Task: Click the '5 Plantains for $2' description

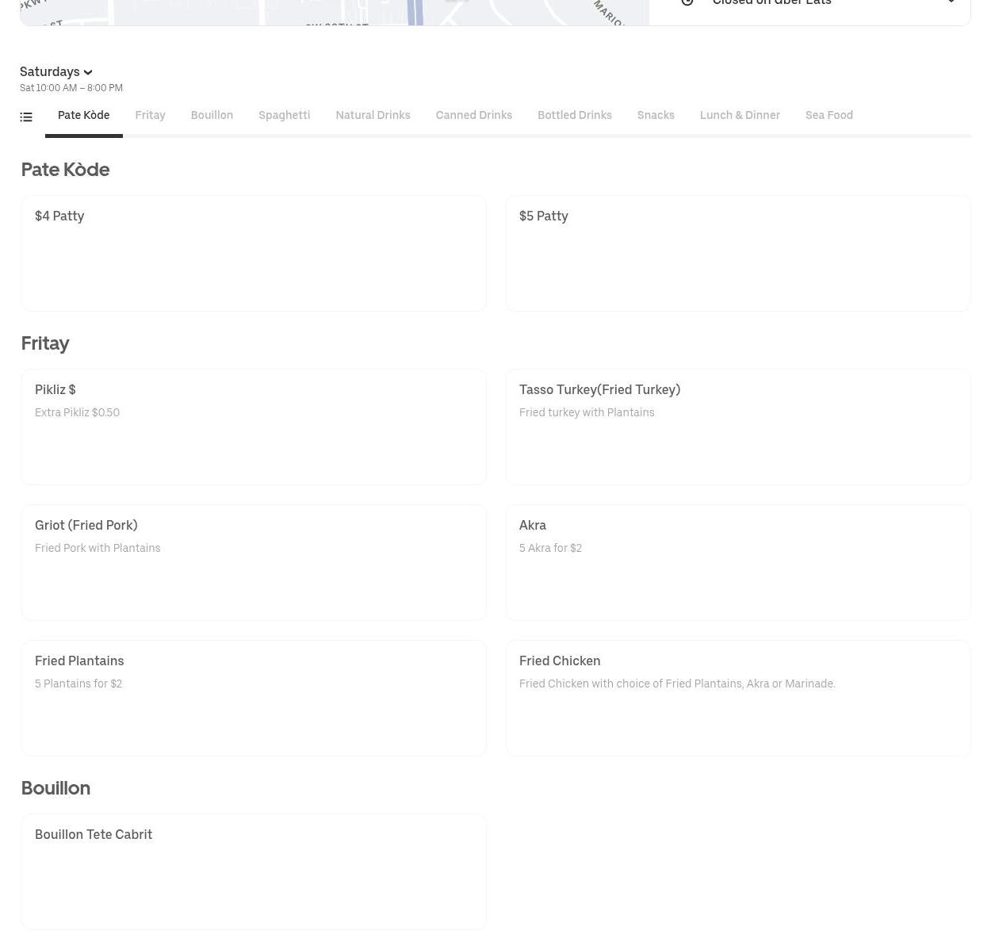Action: [x=78, y=684]
